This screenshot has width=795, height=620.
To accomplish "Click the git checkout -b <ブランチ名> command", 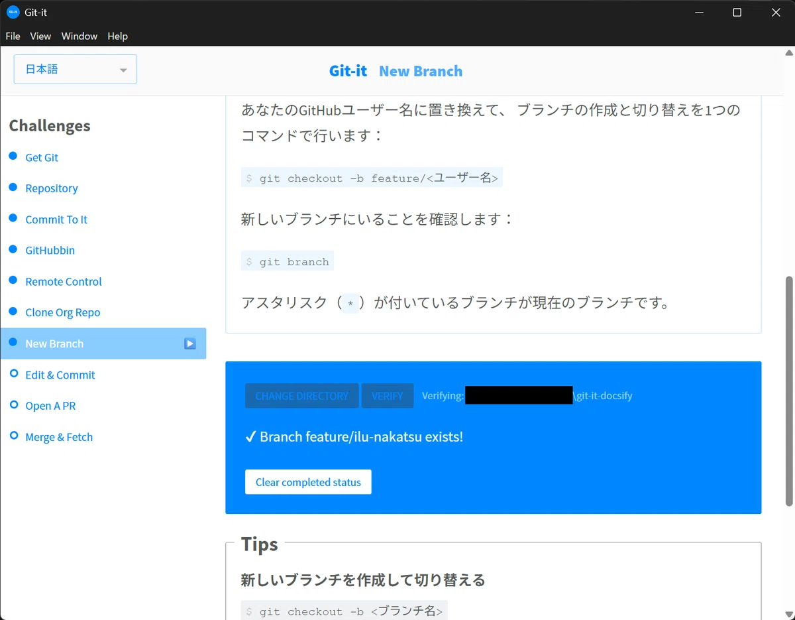I will [x=344, y=611].
